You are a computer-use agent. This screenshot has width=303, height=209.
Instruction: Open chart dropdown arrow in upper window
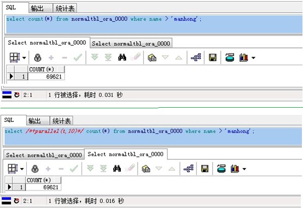[253, 58]
